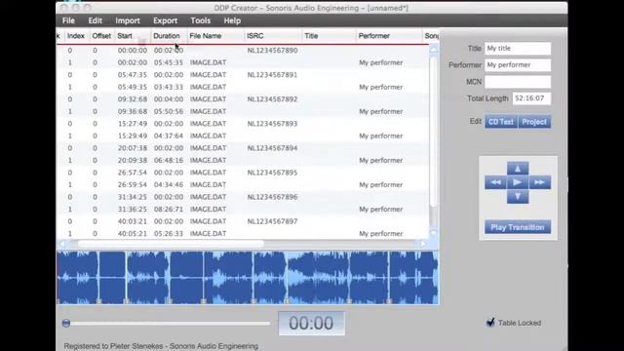
Task: Click the audio waveform overview
Action: [248, 277]
